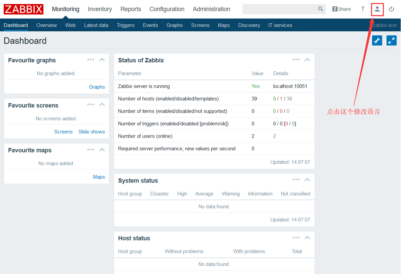Click the Disaster column header
This screenshot has height=274, width=401.
click(x=159, y=194)
